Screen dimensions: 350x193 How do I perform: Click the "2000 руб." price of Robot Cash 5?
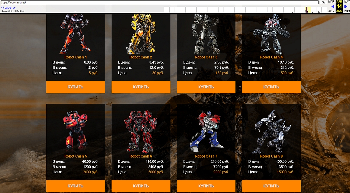(91, 172)
